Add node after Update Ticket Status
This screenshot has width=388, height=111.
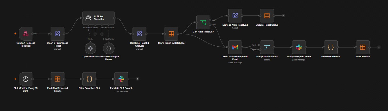coord(283,16)
